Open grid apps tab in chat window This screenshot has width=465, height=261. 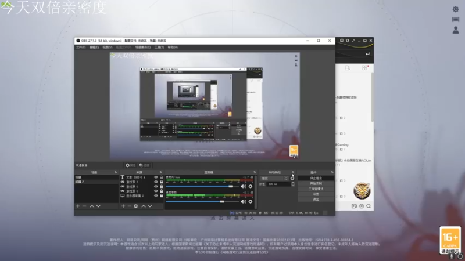coord(365,68)
